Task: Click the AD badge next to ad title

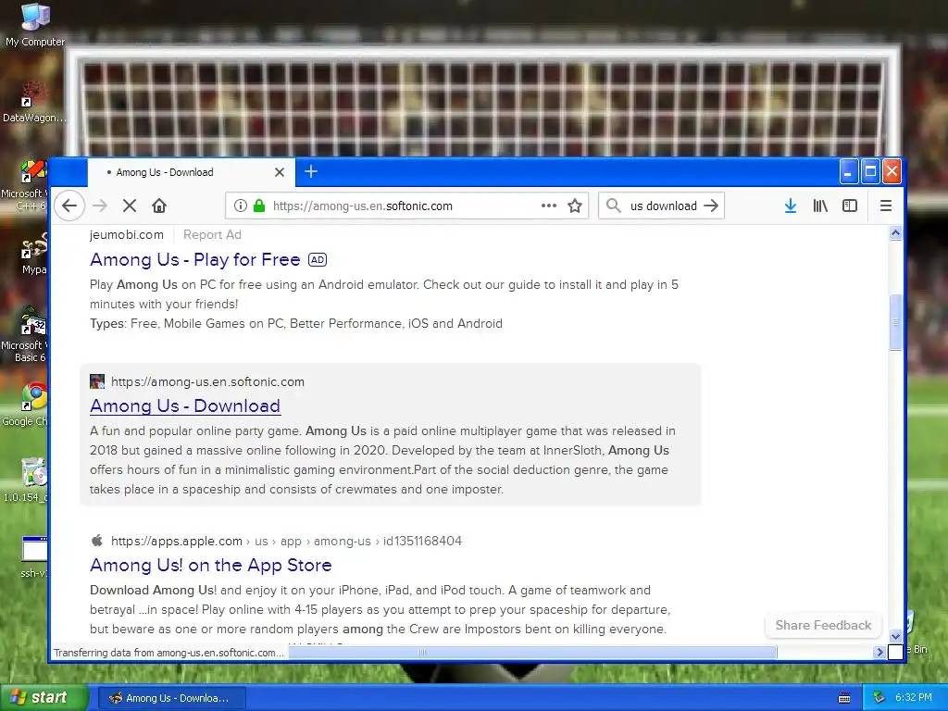Action: (x=318, y=259)
